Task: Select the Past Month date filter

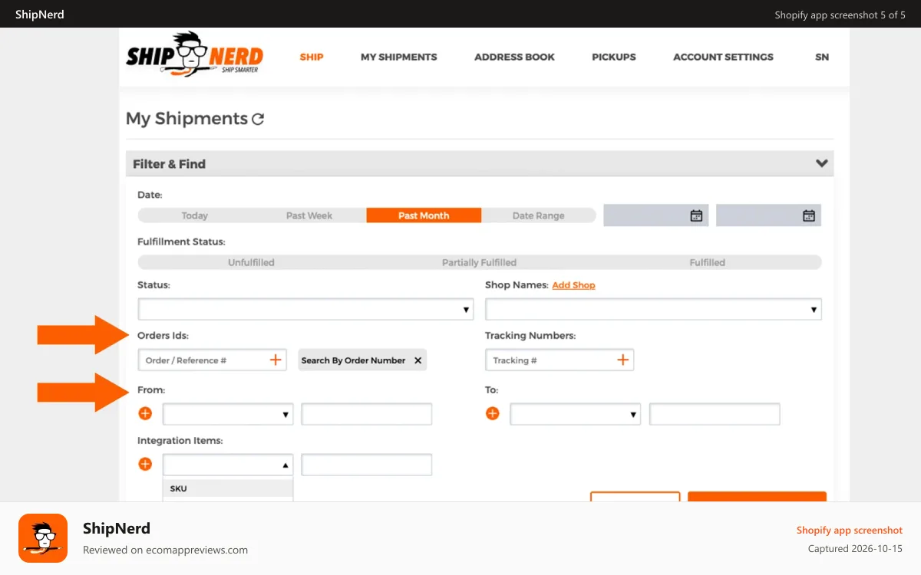Action: point(424,215)
